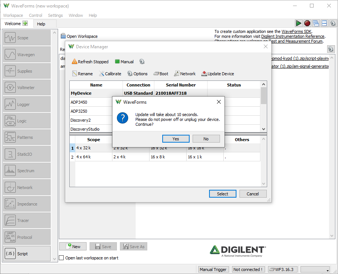The width and height of the screenshot is (338, 274).
Task: Click Update Device in Device Manager
Action: [217, 74]
